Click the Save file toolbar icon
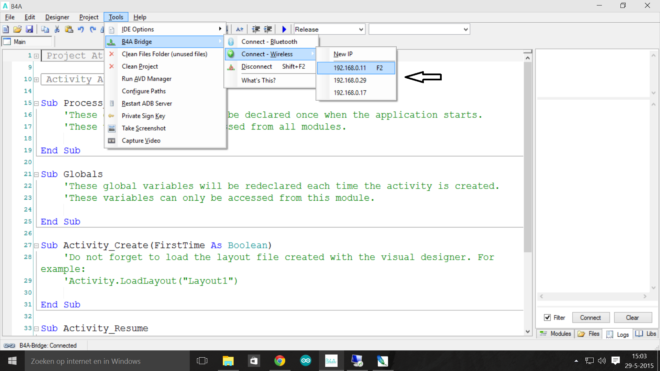The width and height of the screenshot is (660, 371). pyautogui.click(x=30, y=29)
